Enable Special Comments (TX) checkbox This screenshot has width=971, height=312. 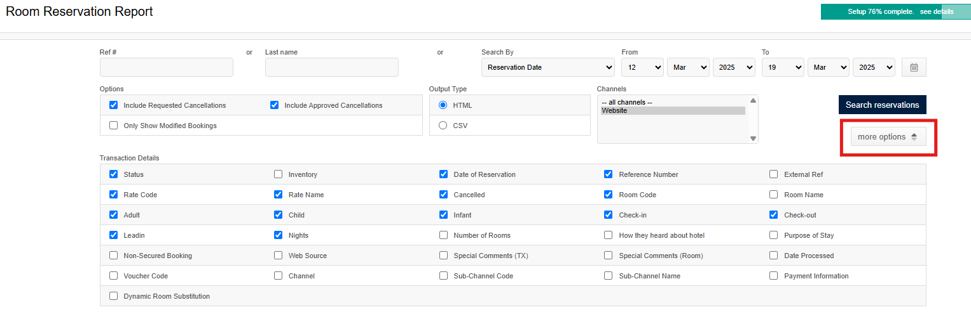(444, 256)
